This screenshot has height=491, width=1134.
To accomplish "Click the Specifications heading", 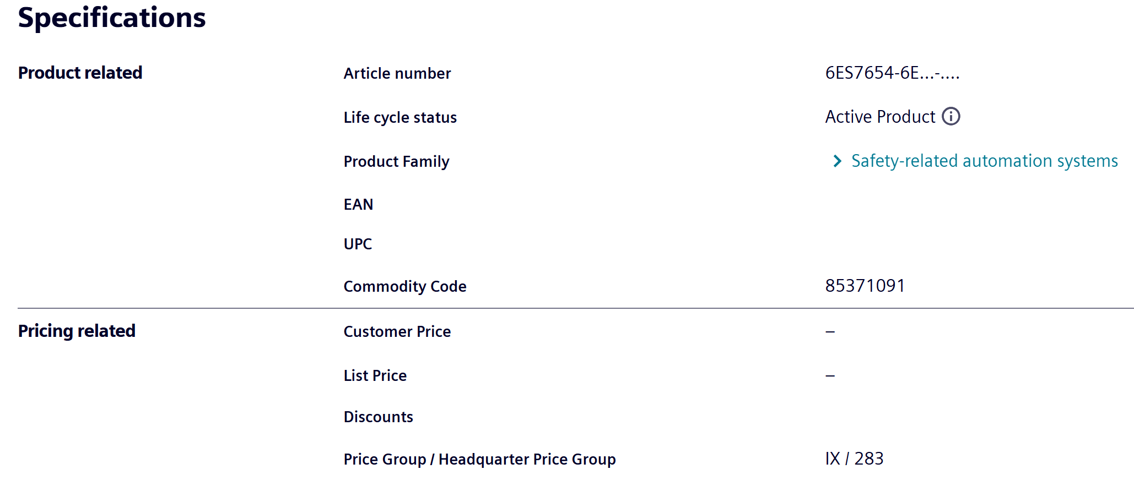I will pyautogui.click(x=112, y=18).
